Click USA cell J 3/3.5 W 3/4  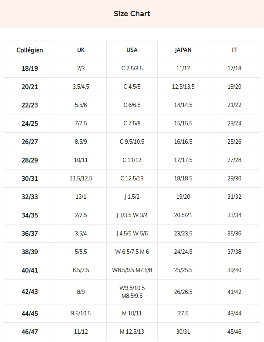coord(132,215)
